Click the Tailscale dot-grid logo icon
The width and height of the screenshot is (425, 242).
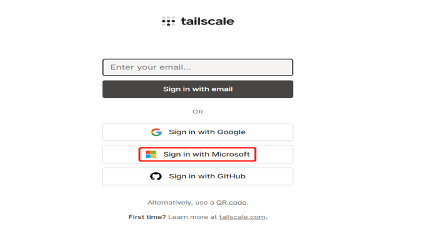point(168,21)
